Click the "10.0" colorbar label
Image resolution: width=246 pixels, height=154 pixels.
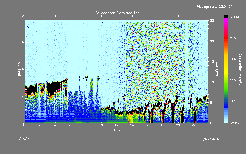coord(233,80)
